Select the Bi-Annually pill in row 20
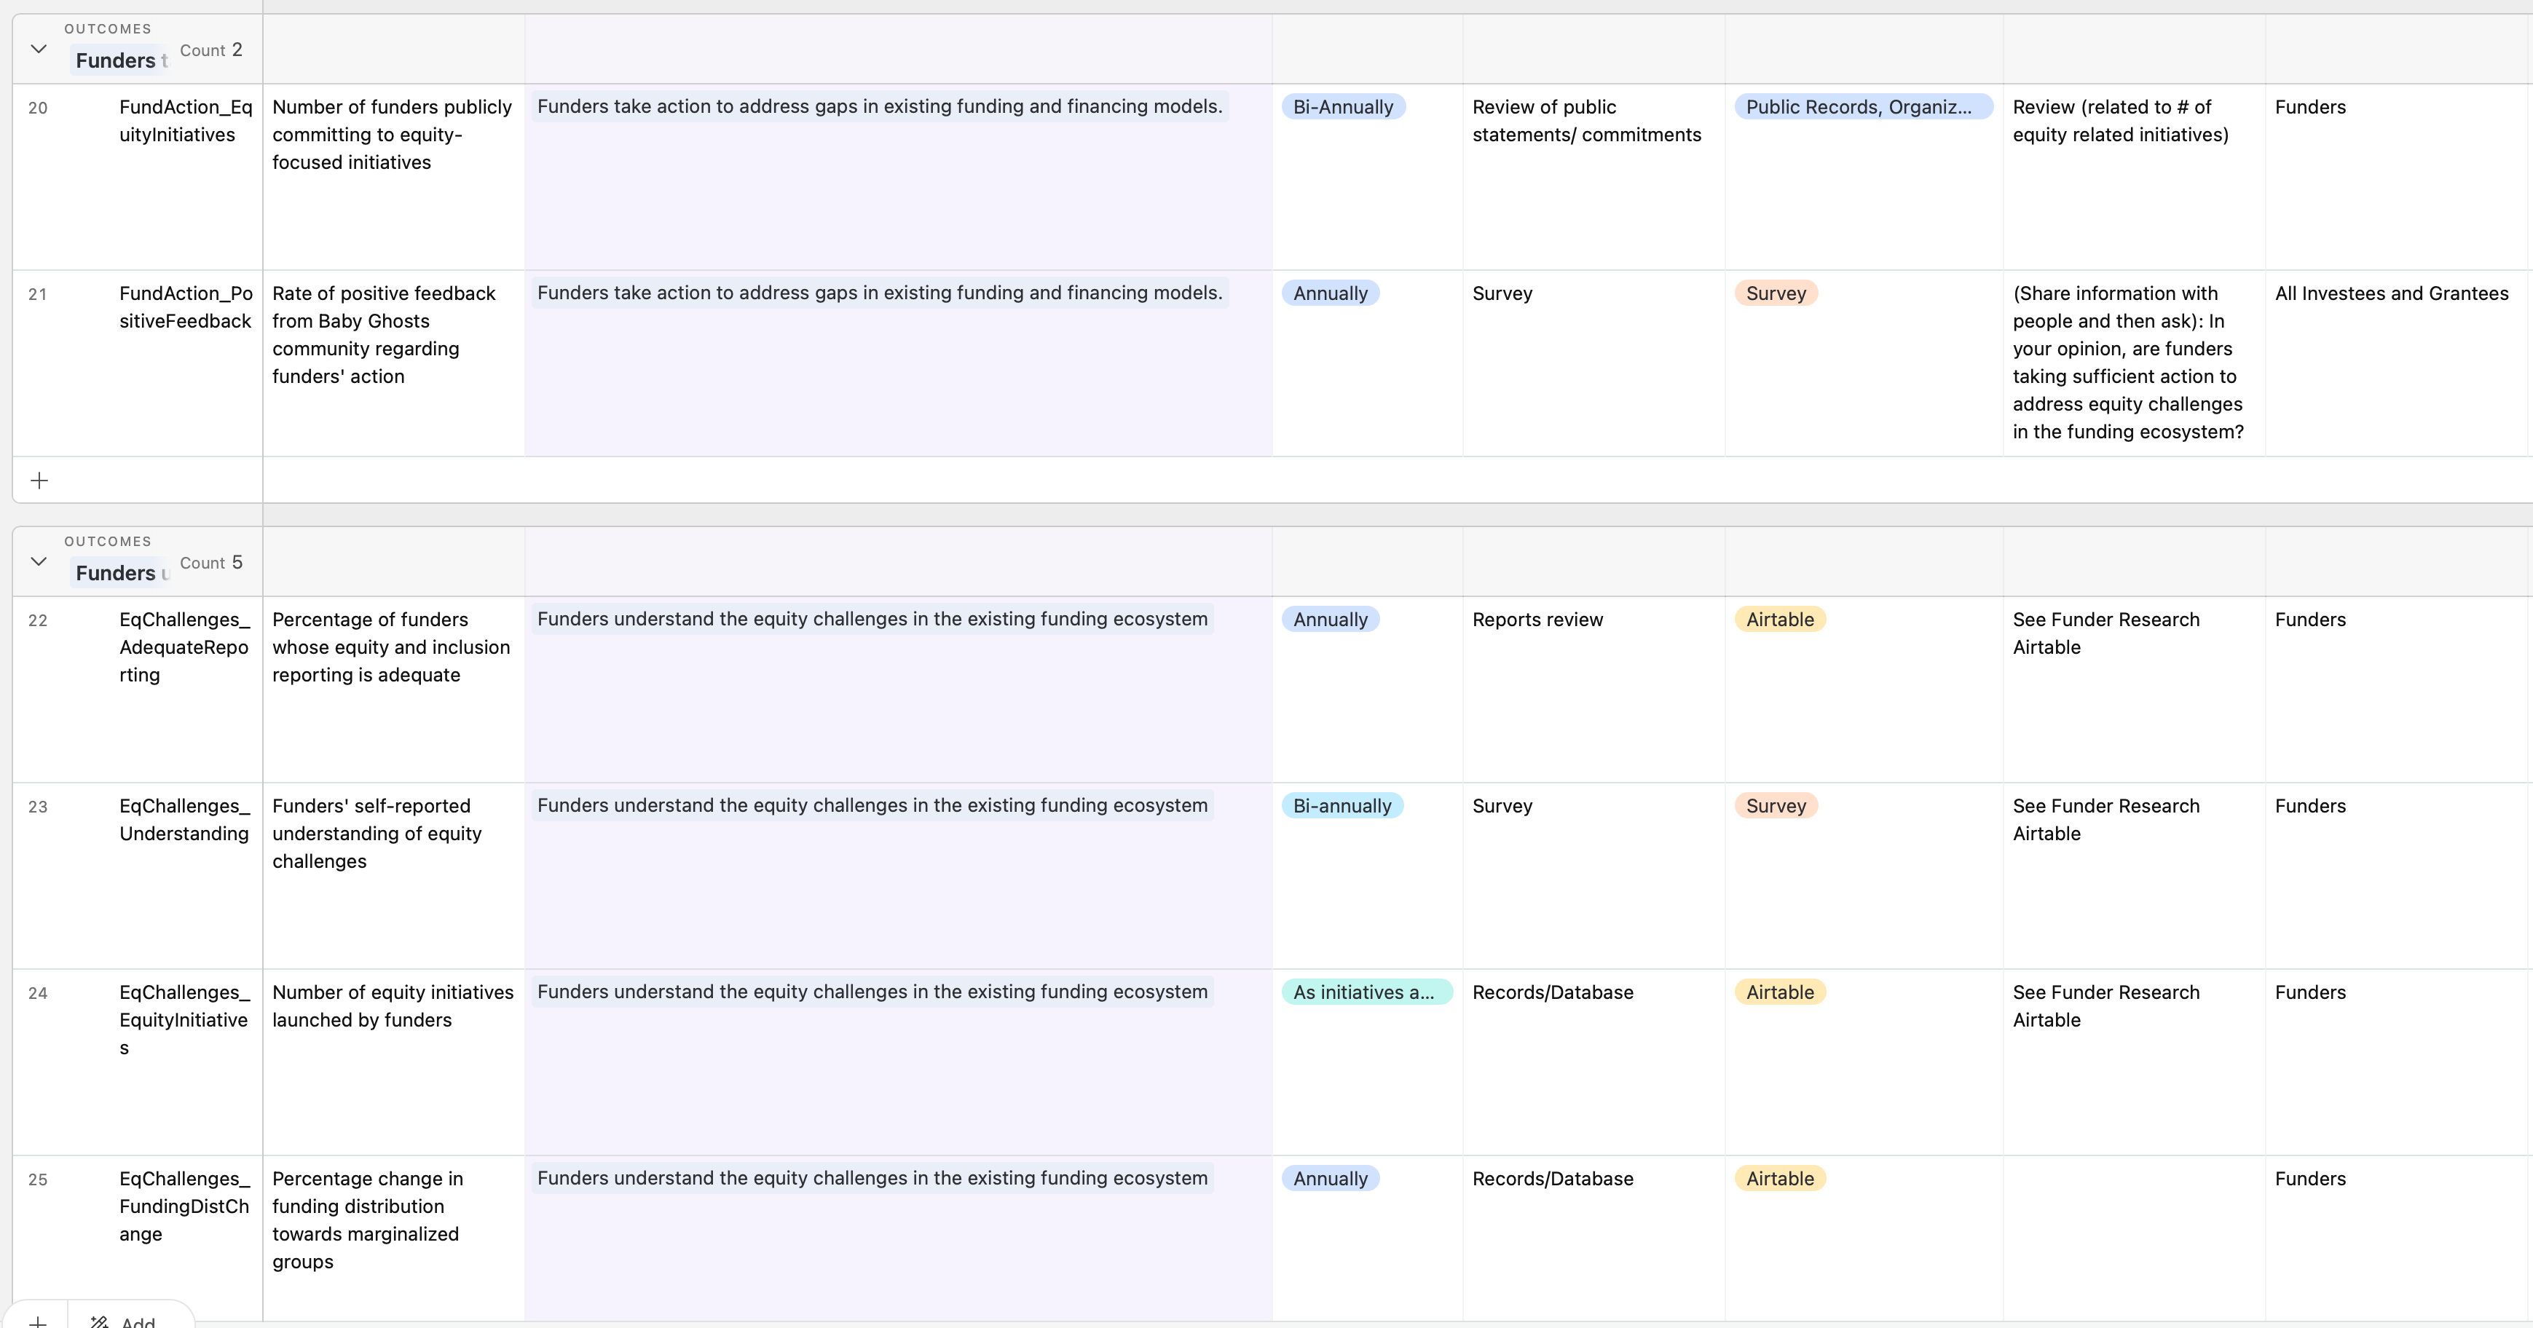The height and width of the screenshot is (1328, 2533). pyautogui.click(x=1343, y=106)
